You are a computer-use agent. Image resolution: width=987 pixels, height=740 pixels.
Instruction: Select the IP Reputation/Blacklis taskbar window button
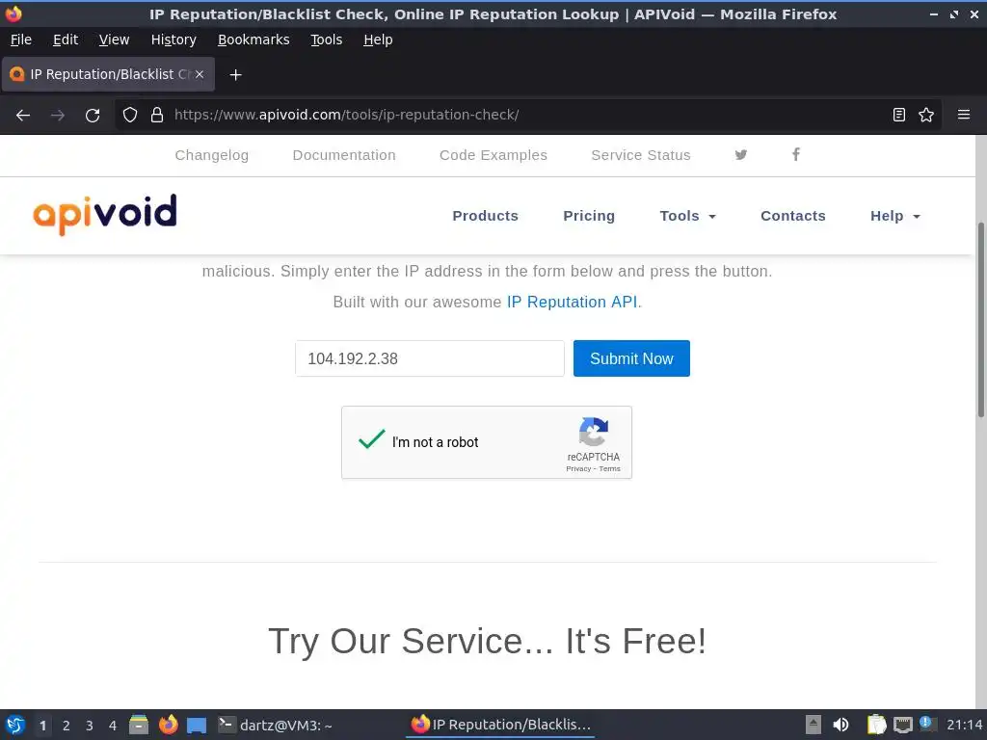tap(501, 725)
